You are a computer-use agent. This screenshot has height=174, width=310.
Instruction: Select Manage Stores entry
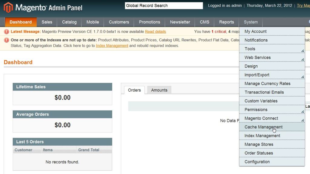coord(272,145)
